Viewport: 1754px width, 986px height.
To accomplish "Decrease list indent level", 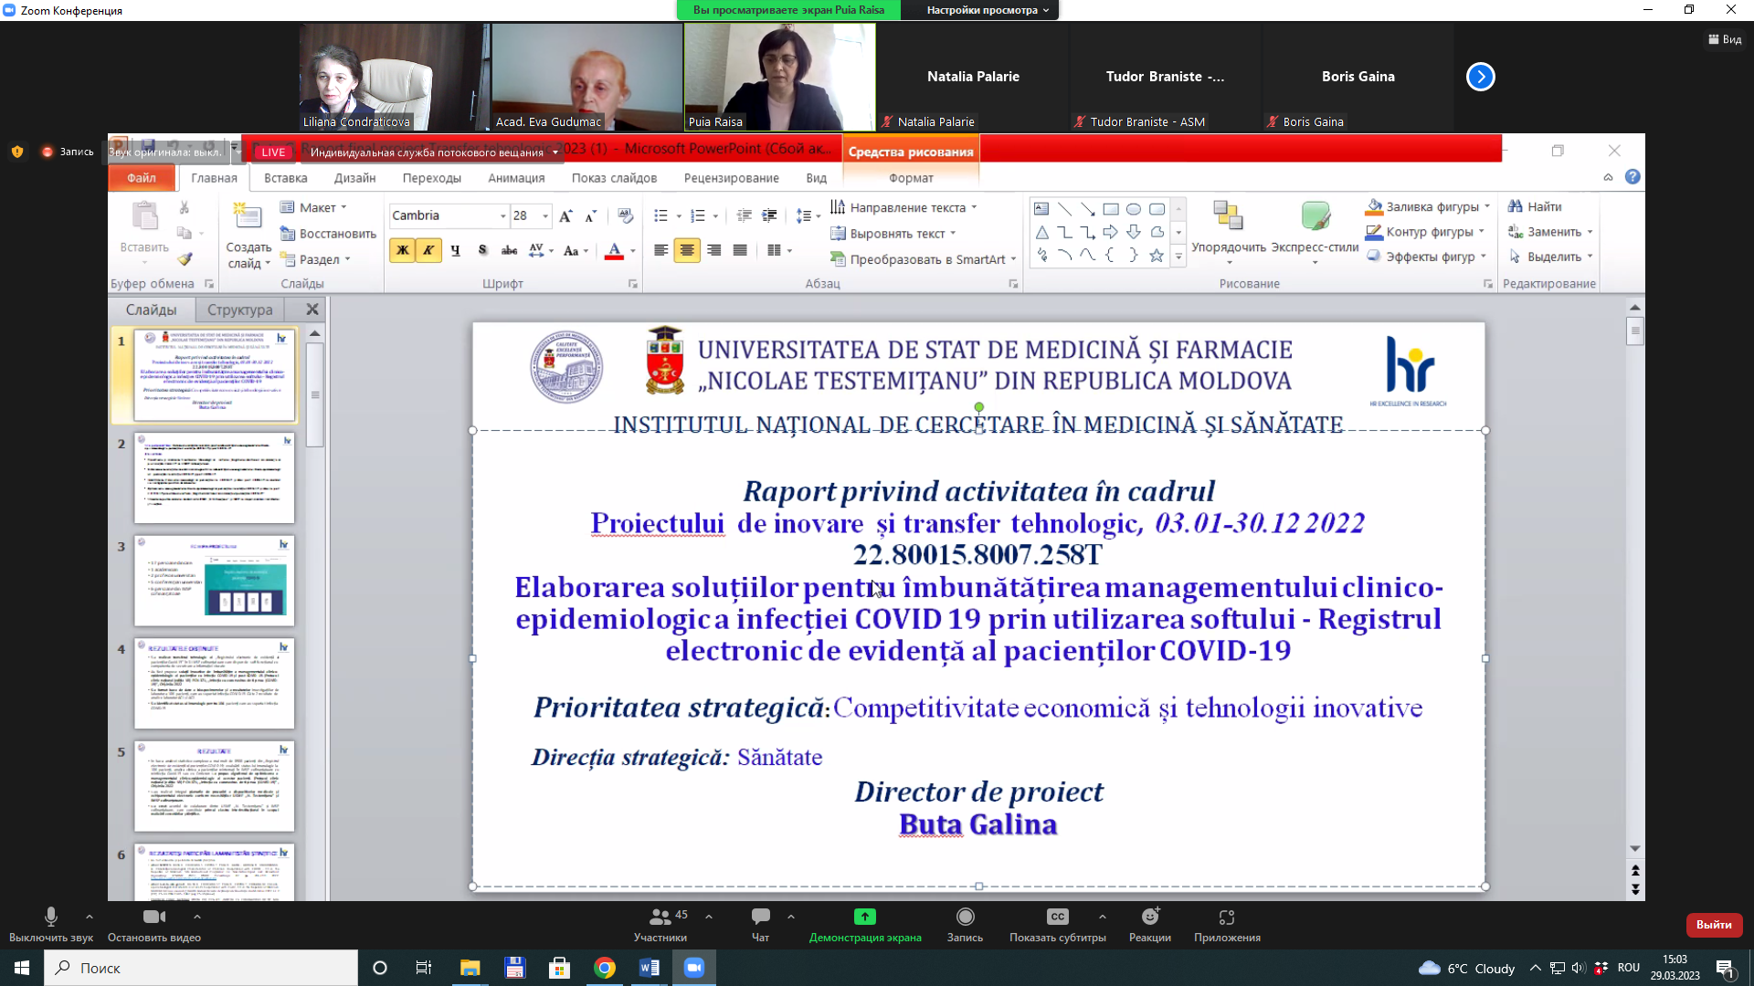I will tap(745, 216).
